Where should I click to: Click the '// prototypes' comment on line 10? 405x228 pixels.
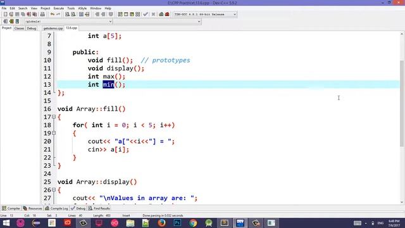166,60
